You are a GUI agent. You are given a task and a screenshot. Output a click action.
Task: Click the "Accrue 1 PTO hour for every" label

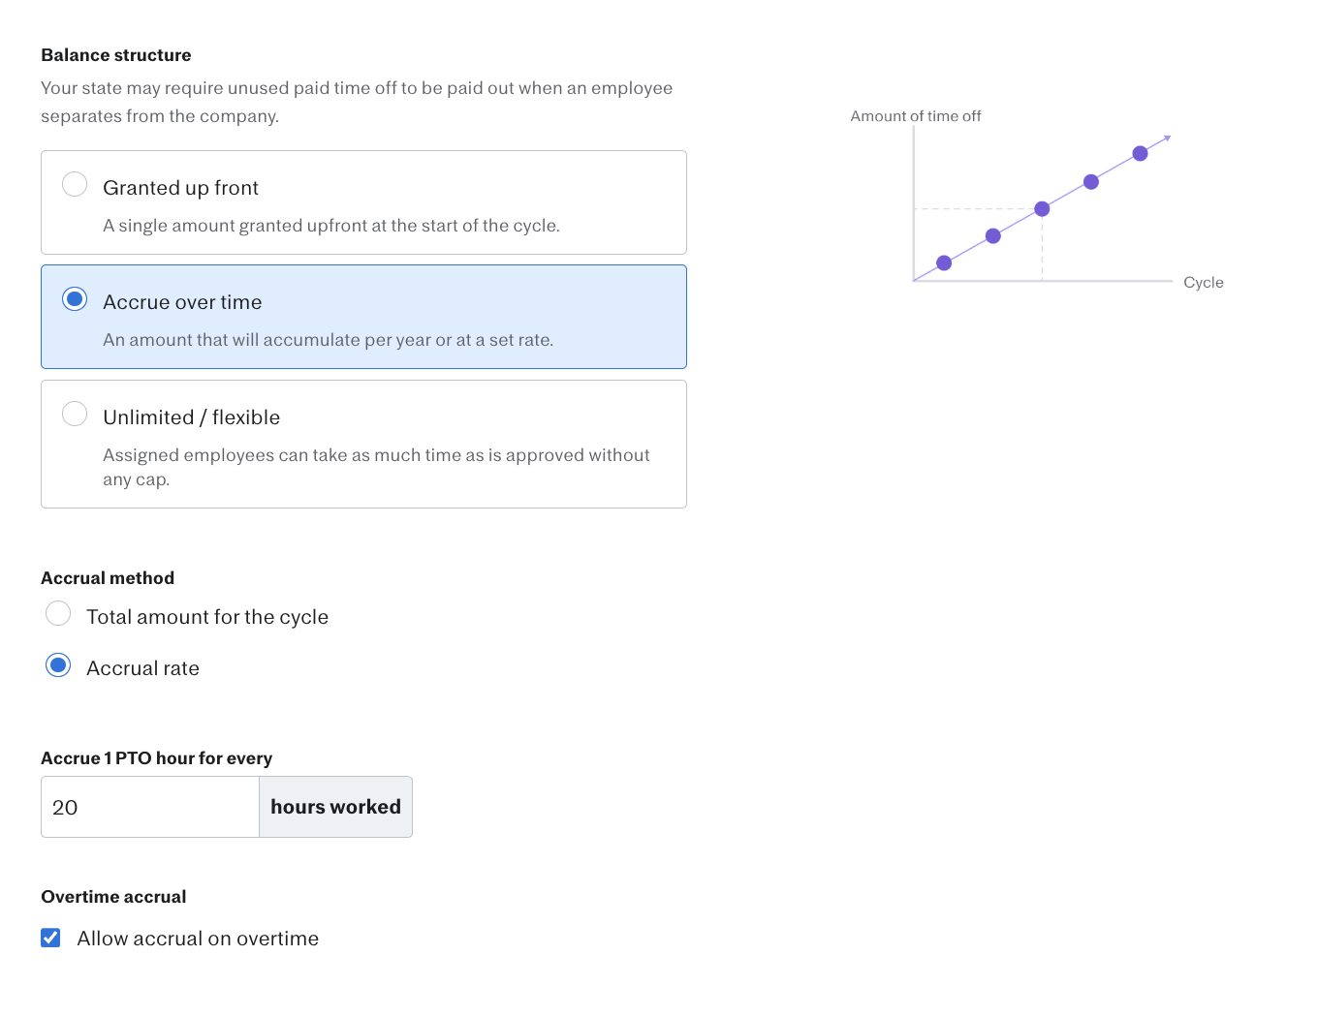click(x=157, y=758)
